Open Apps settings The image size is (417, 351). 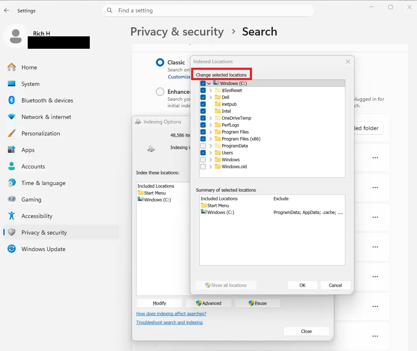61,150
